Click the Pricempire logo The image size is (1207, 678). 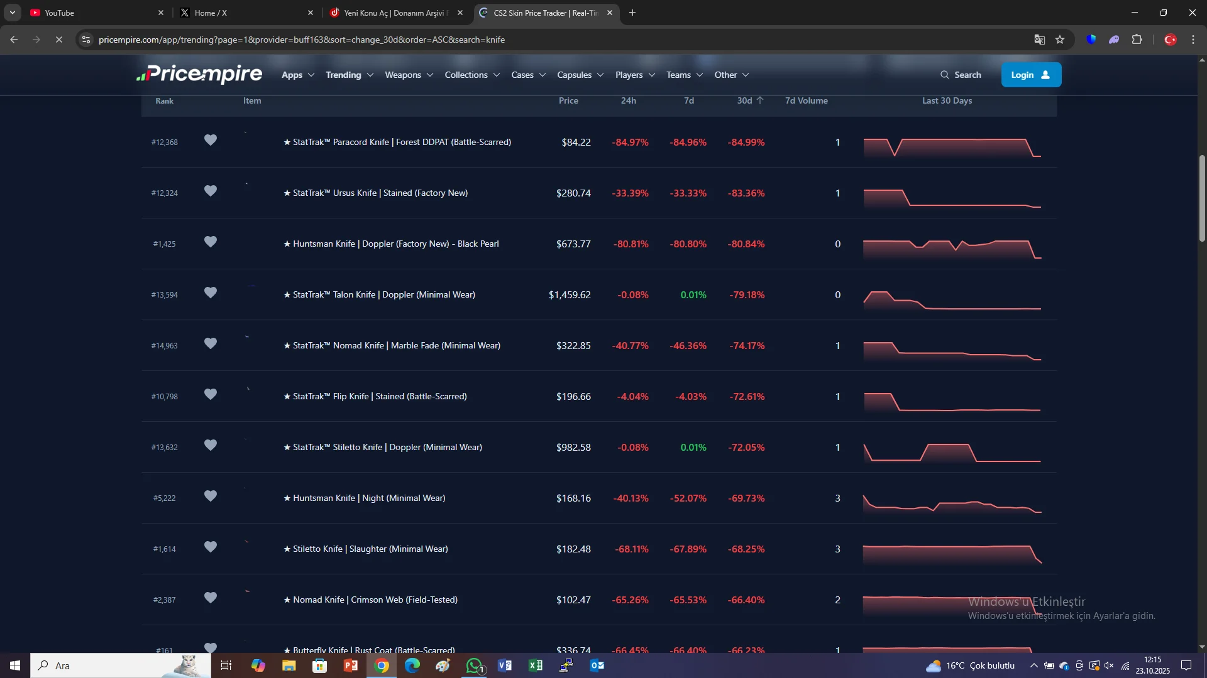(199, 74)
